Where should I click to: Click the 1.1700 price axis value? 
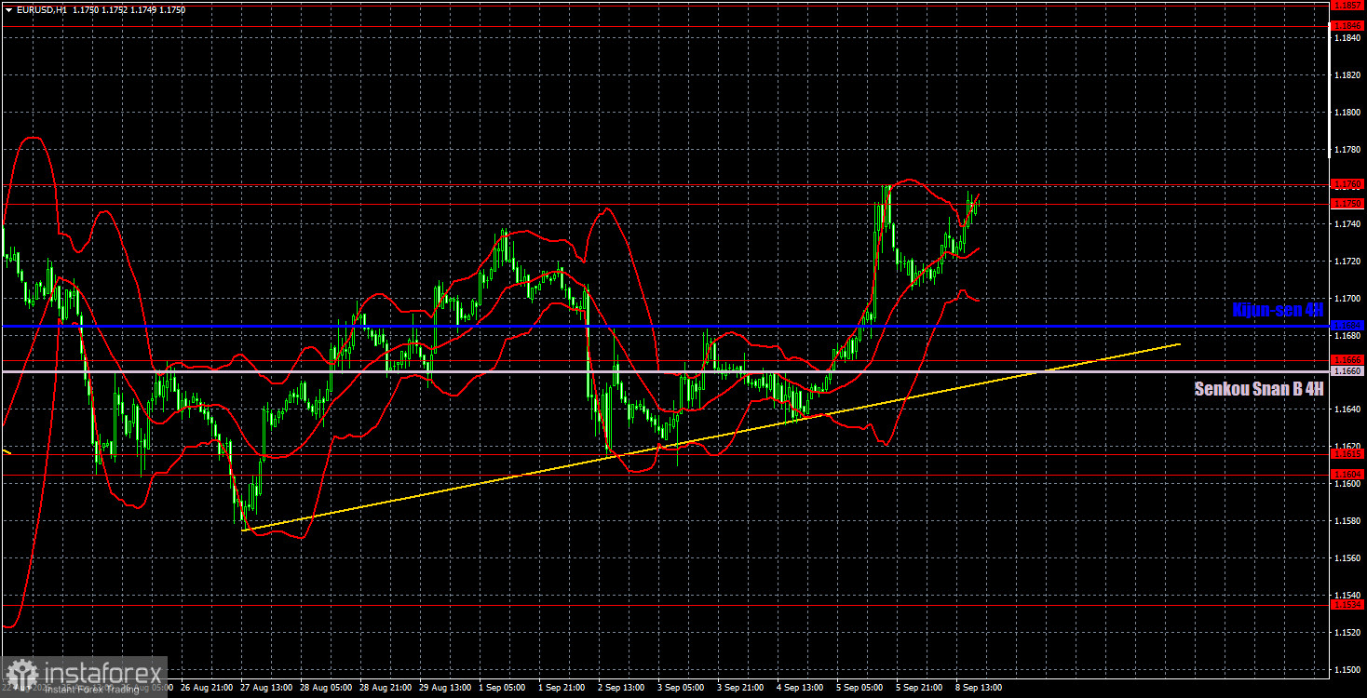tap(1347, 298)
